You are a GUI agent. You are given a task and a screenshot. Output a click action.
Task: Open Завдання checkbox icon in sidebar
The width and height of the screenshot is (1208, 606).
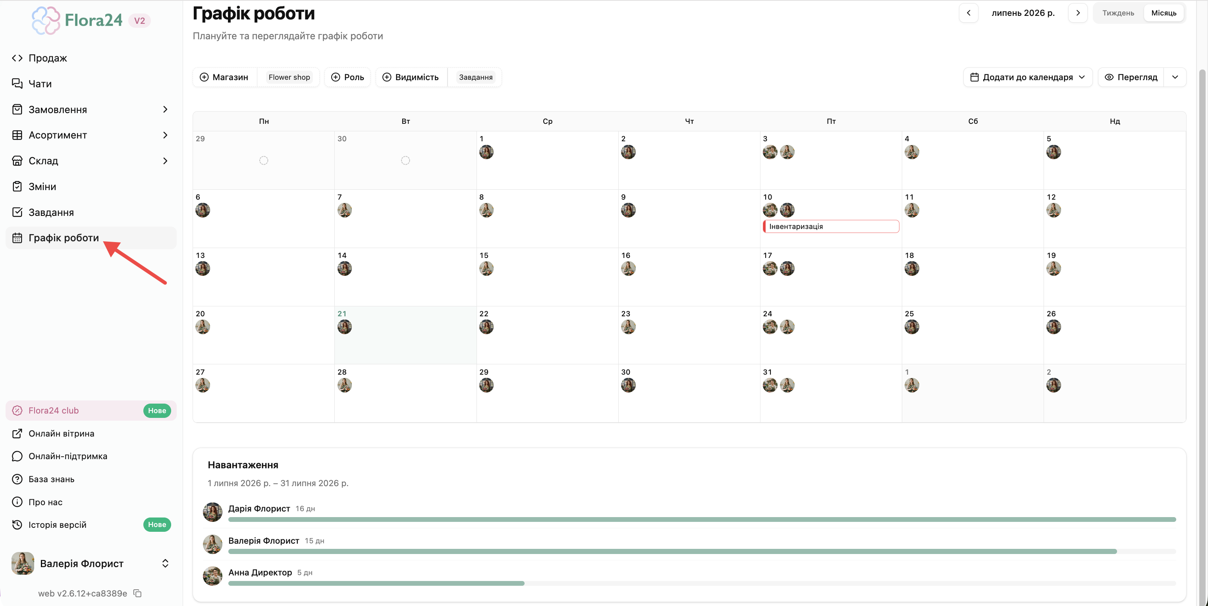(17, 212)
